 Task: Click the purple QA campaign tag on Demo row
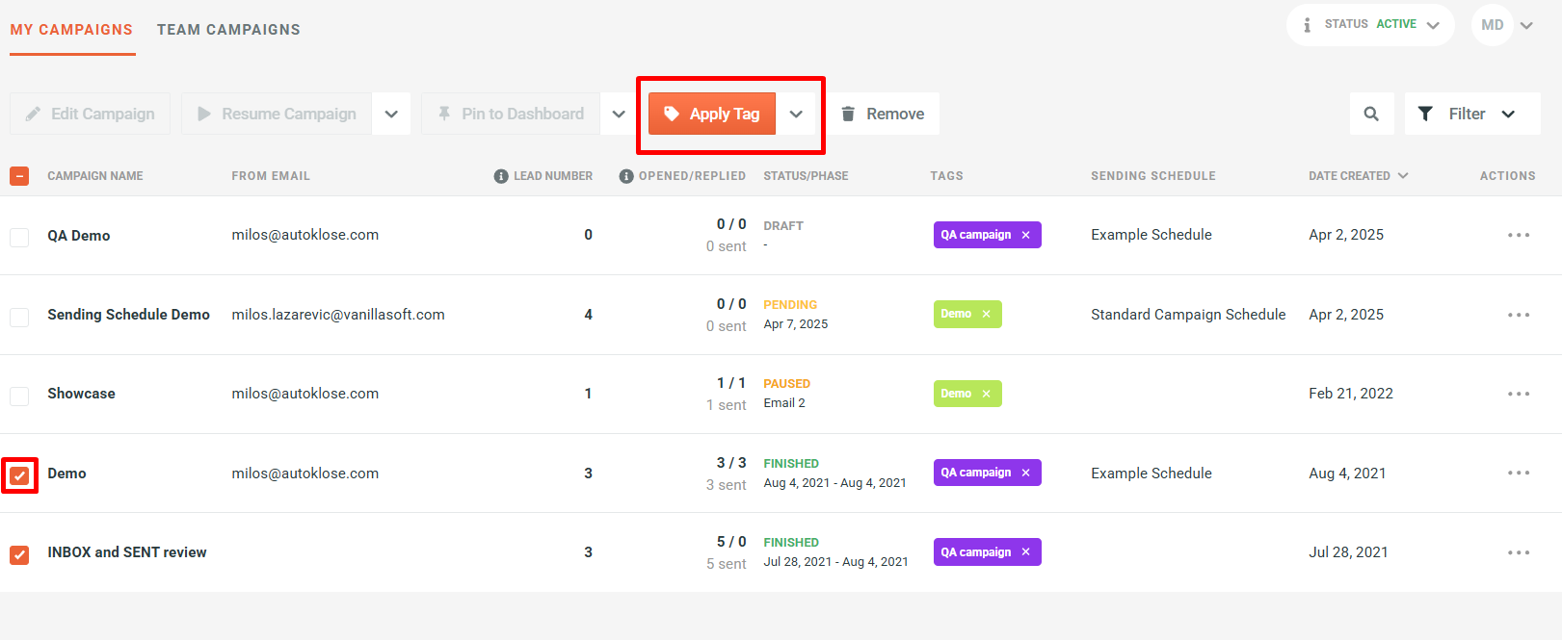(975, 473)
